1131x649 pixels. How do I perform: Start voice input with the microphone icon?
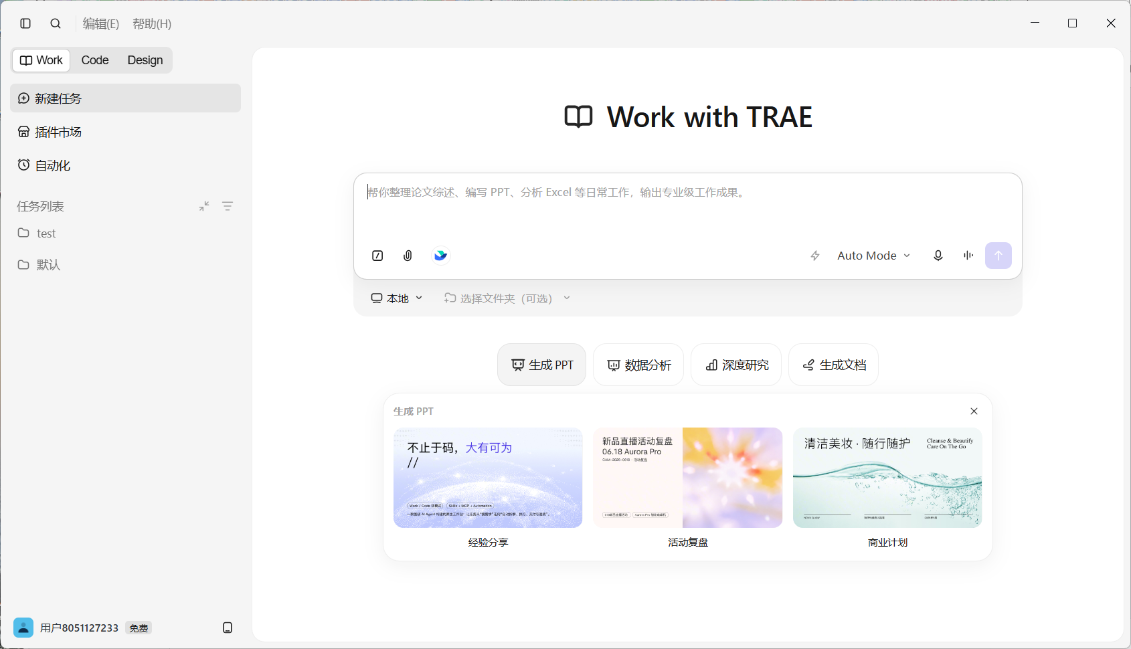click(x=938, y=256)
